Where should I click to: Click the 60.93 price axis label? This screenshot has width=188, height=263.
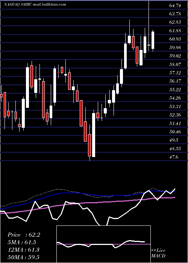tap(175, 39)
